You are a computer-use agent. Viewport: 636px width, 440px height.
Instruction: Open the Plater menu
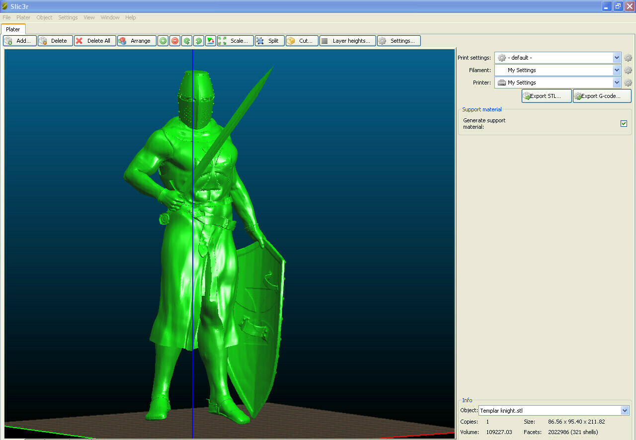click(23, 17)
